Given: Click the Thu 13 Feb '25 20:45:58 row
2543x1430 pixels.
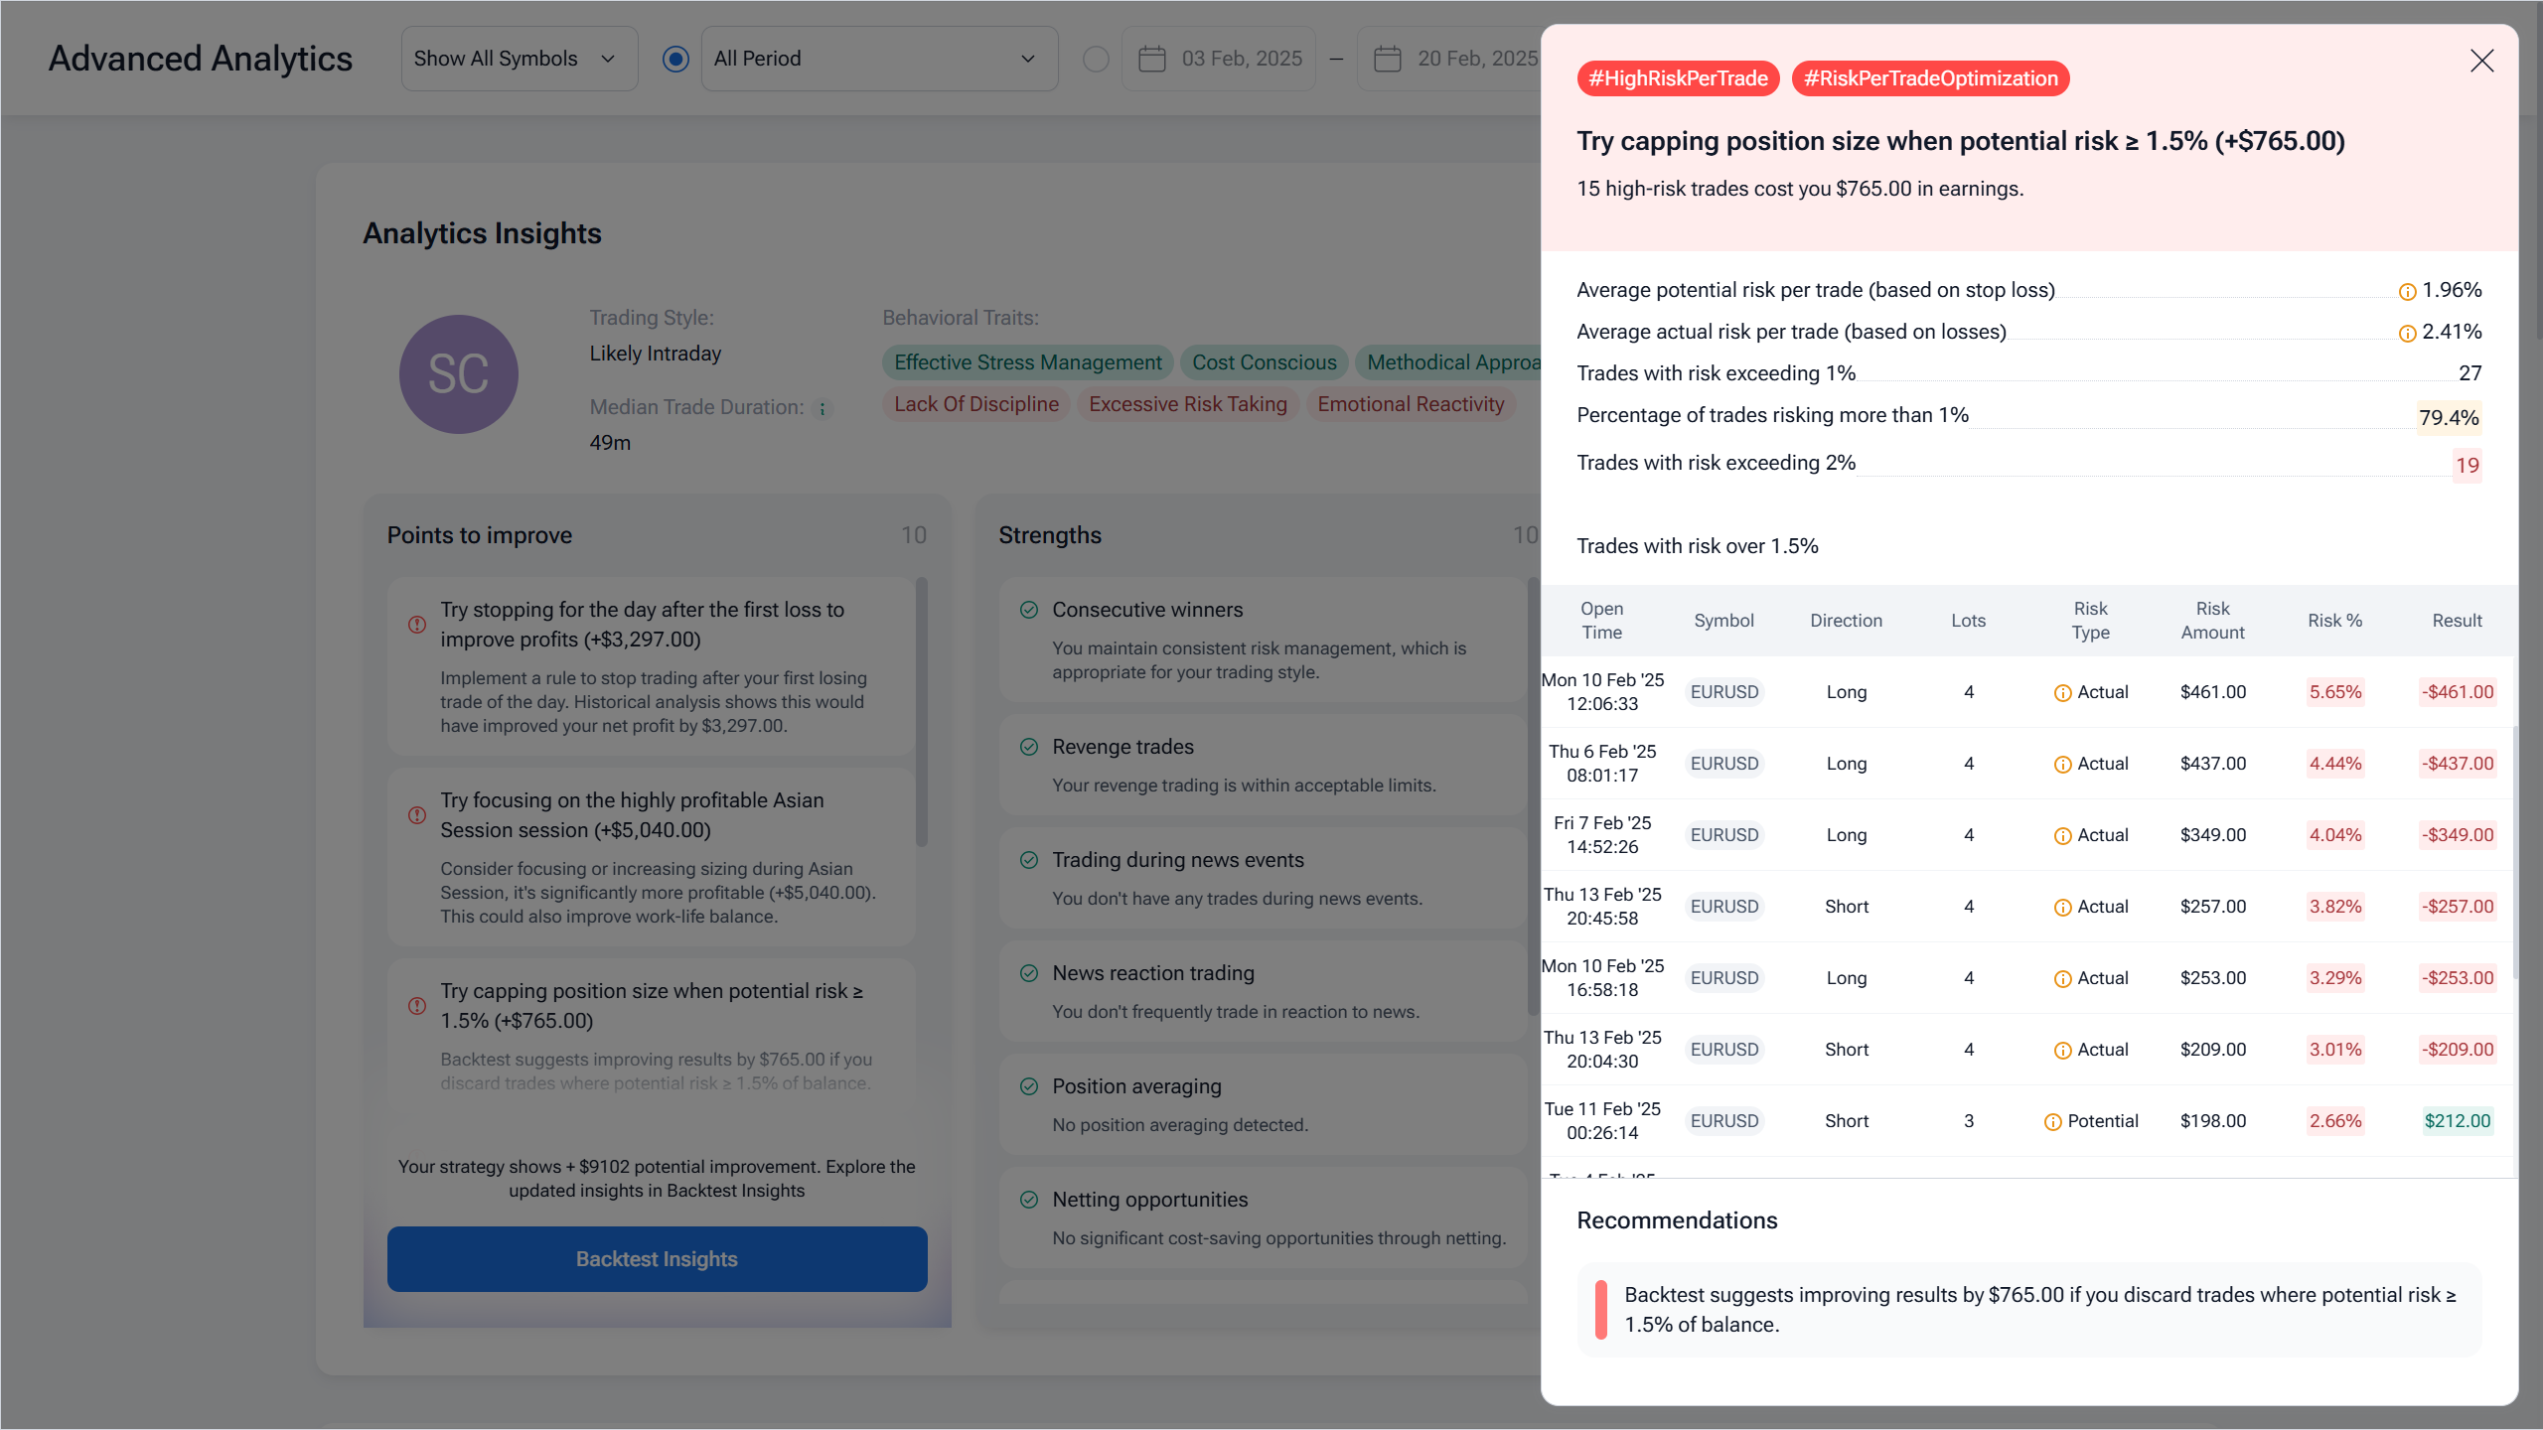Looking at the screenshot, I should (x=2026, y=907).
